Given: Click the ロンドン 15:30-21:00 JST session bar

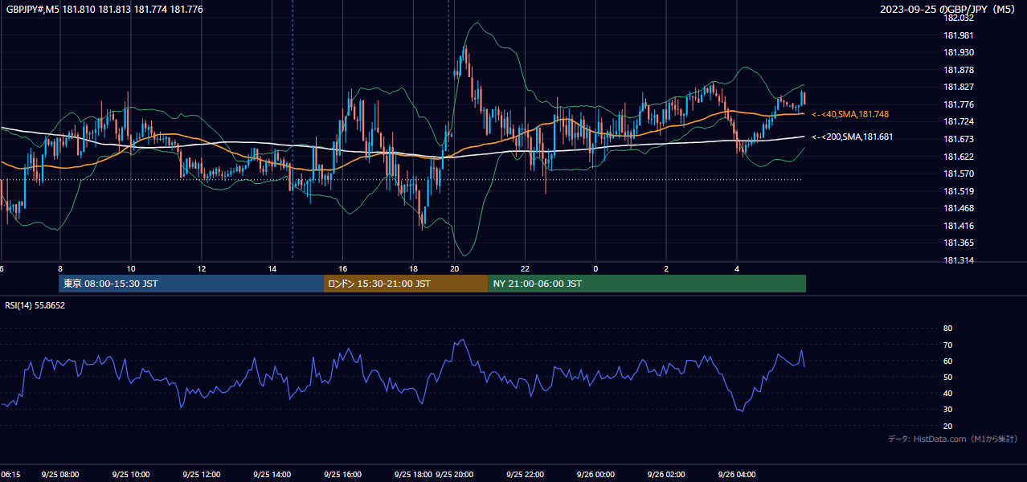Looking at the screenshot, I should [x=406, y=284].
